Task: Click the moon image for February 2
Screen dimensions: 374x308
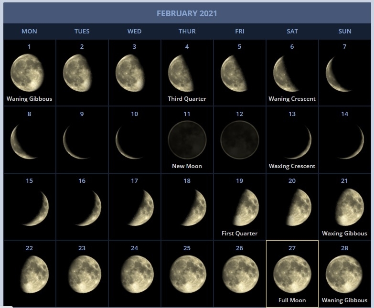Action: [77, 73]
